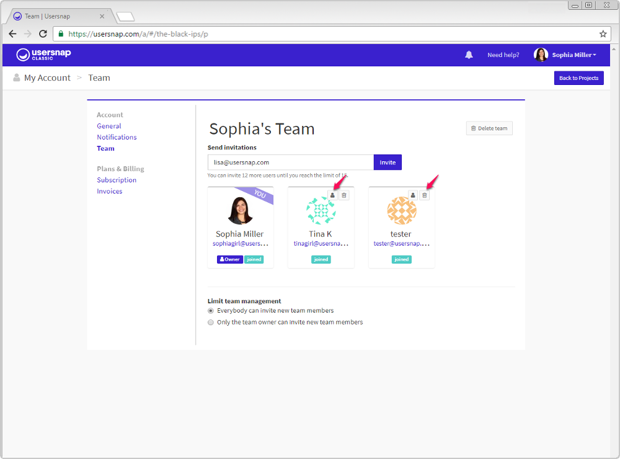Click Tina K's green avatar
Image resolution: width=620 pixels, height=459 pixels.
pyautogui.click(x=321, y=211)
